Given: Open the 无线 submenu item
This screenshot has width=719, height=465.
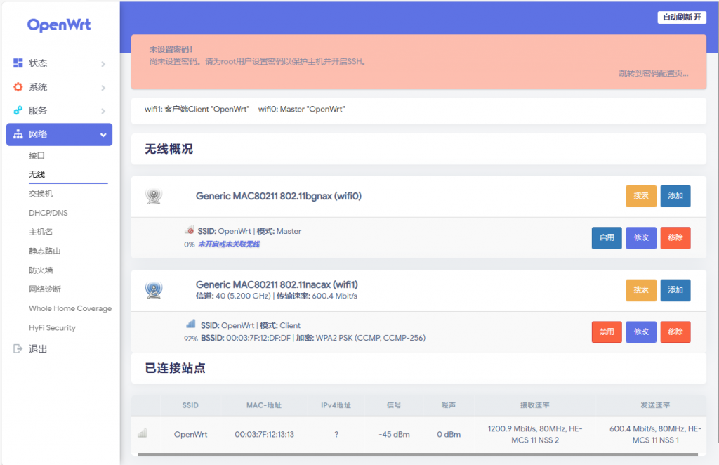Looking at the screenshot, I should (x=37, y=174).
